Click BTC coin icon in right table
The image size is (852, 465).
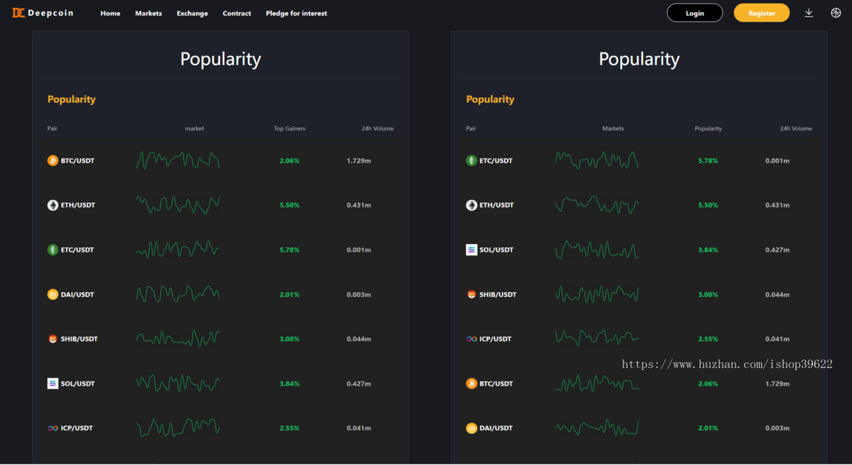pyautogui.click(x=471, y=384)
